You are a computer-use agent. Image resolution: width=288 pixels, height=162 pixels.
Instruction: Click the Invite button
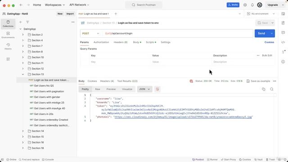[233, 5]
